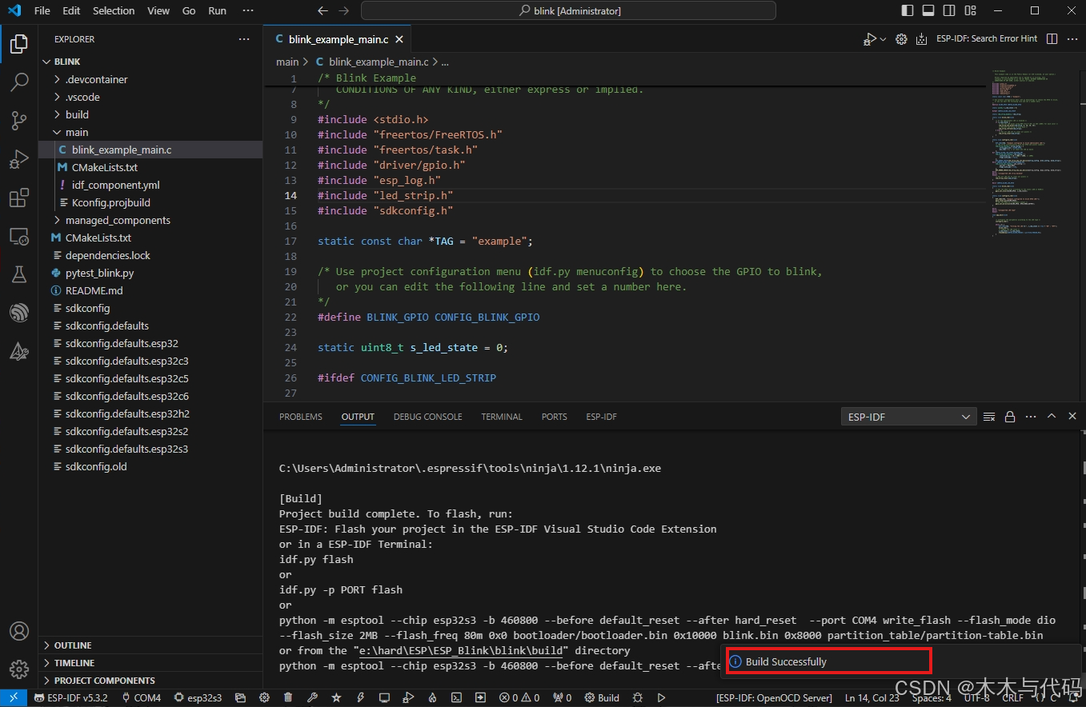Select the COM4 serial port status item
The image size is (1086, 707).
(x=141, y=697)
